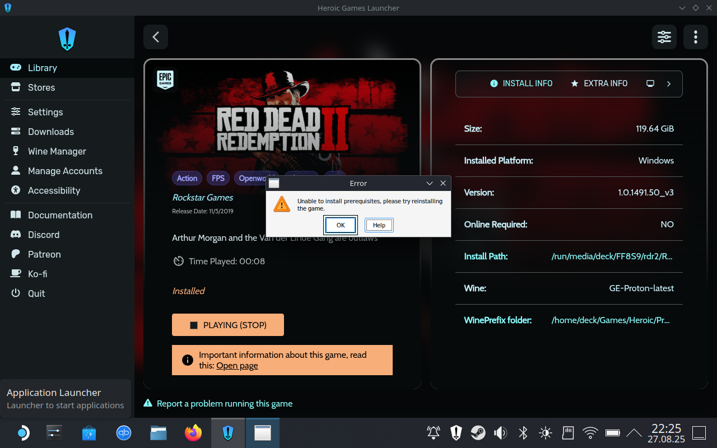Open Settings from the sidebar
This screenshot has height=448, width=717.
[67, 112]
